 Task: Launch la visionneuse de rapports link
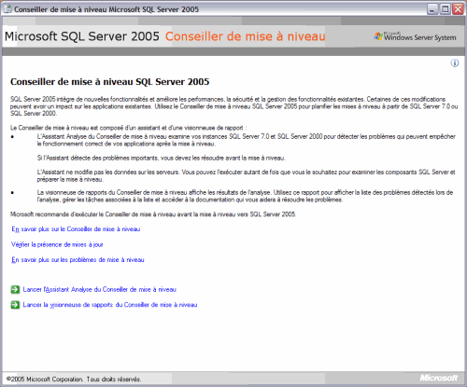(110, 305)
